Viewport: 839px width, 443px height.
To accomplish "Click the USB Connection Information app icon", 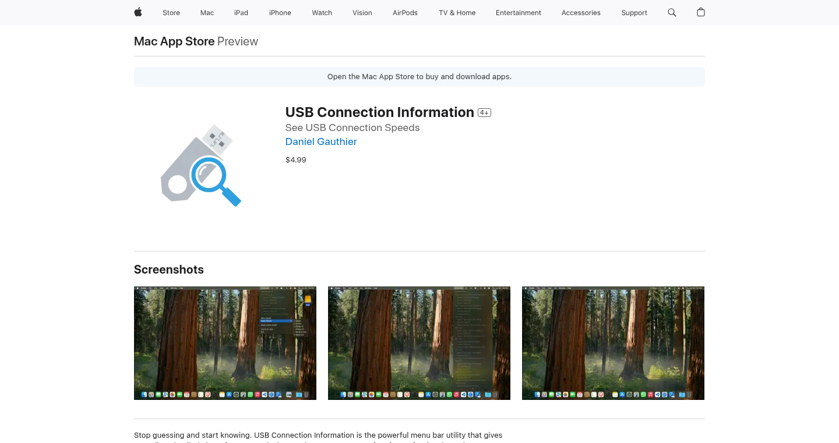I will (x=202, y=165).
